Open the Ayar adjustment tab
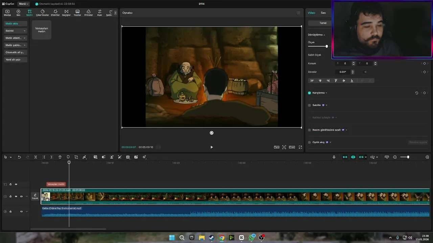This screenshot has height=243, width=433. pos(99,13)
